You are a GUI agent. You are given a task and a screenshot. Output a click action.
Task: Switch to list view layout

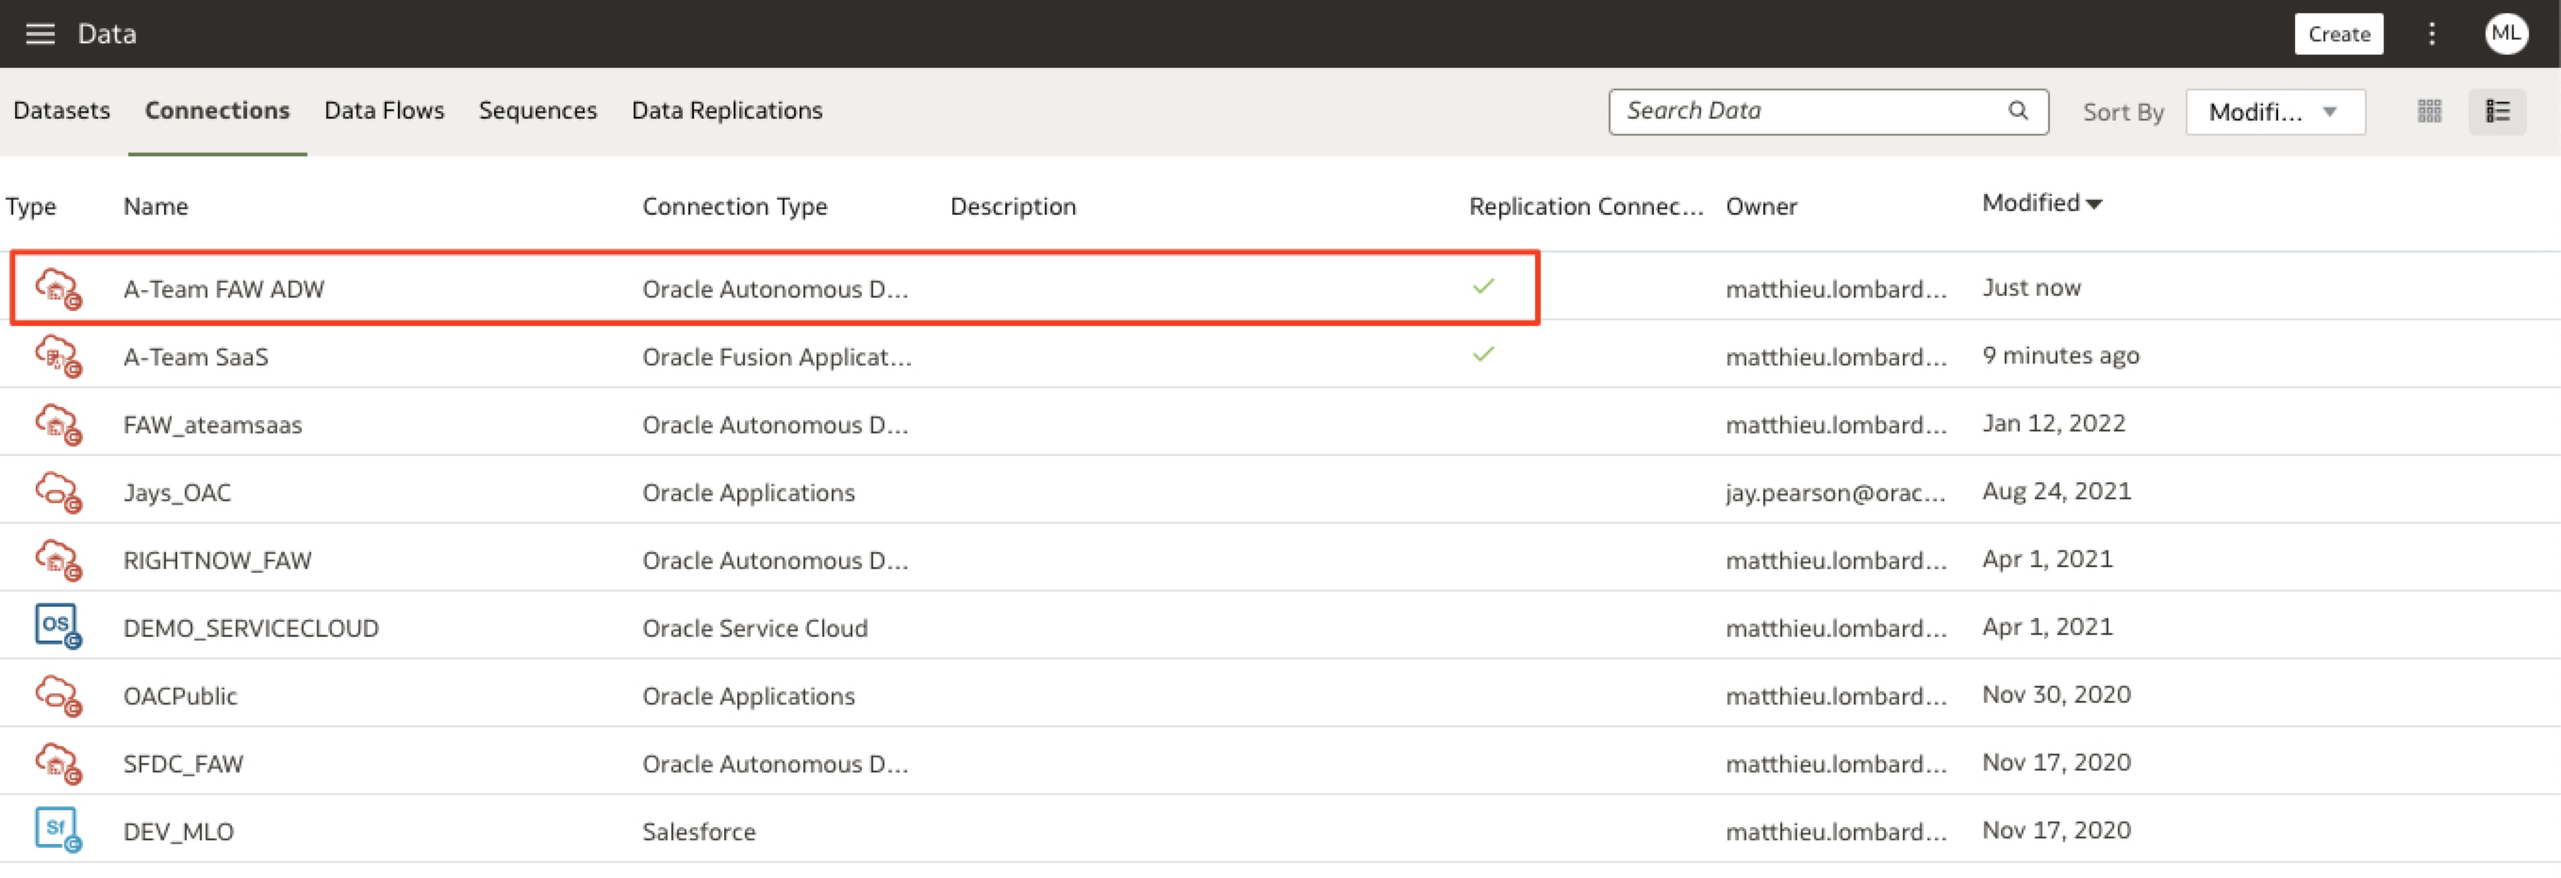click(2498, 111)
